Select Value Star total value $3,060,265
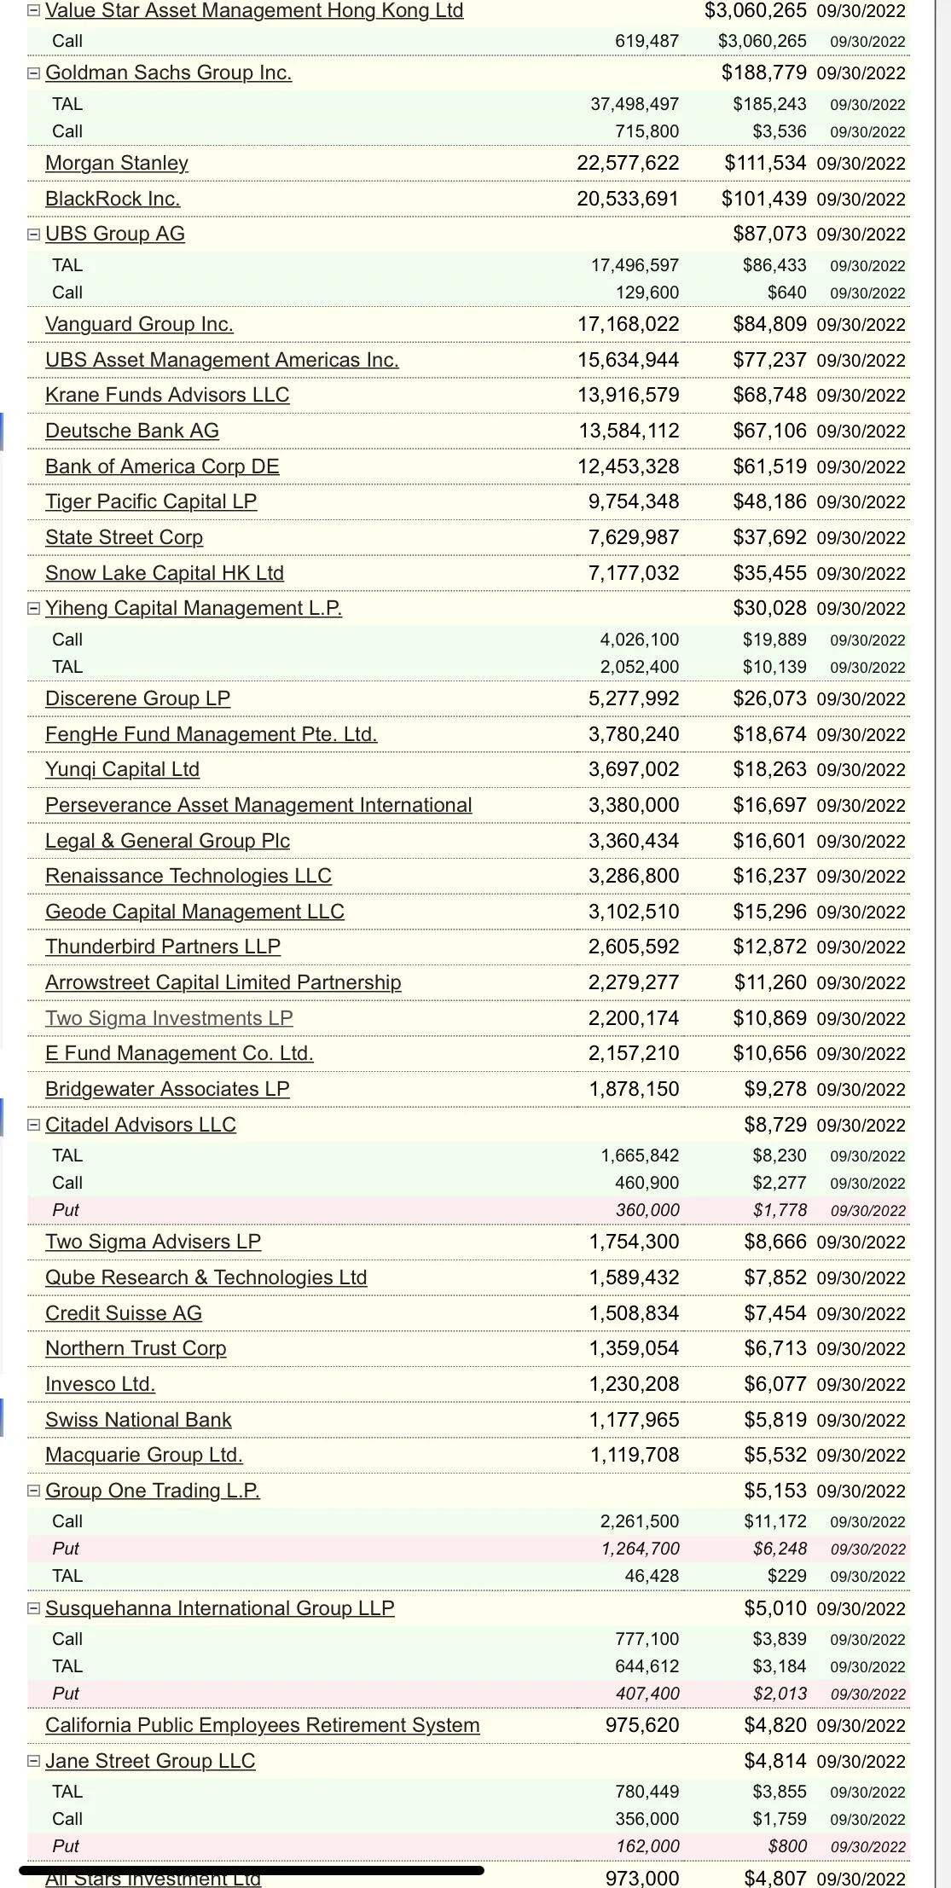 point(756,10)
